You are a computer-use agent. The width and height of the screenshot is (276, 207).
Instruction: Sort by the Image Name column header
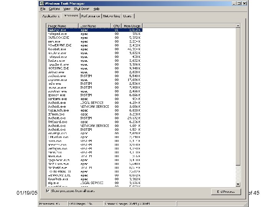pyautogui.click(x=62, y=26)
